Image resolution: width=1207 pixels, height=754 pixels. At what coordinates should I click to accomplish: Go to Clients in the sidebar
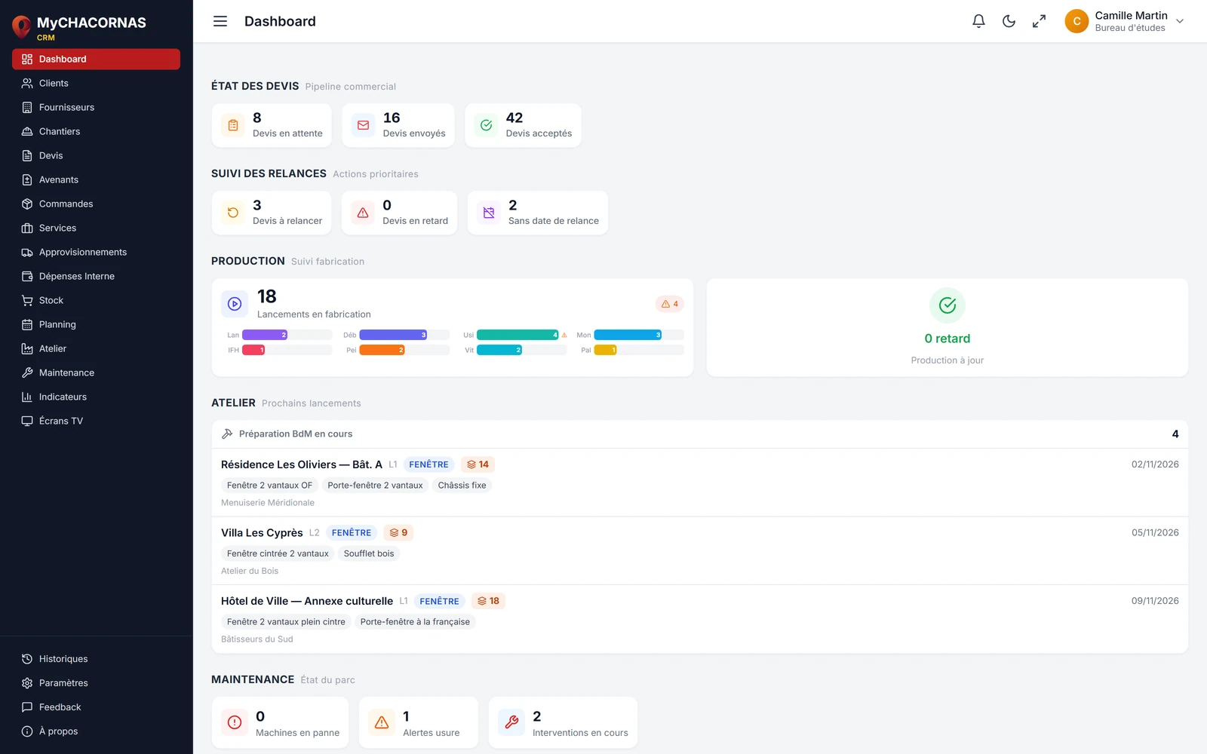point(96,83)
